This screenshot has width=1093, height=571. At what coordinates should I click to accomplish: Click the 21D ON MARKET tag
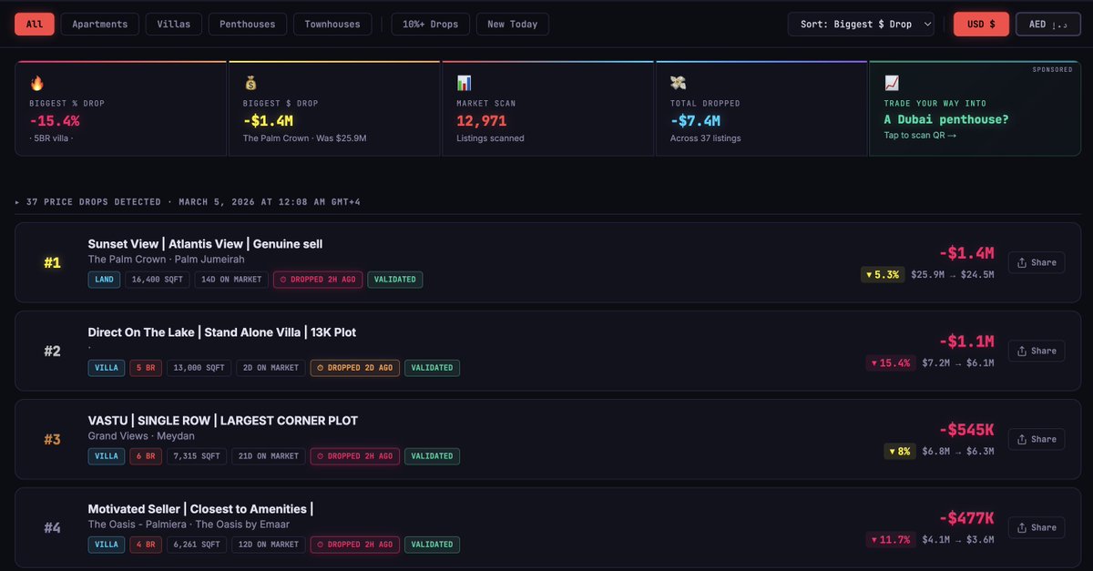pyautogui.click(x=269, y=456)
